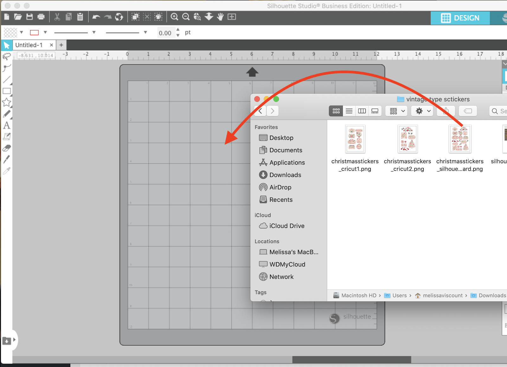Create a new document in Silhouette Studio

pyautogui.click(x=7, y=17)
